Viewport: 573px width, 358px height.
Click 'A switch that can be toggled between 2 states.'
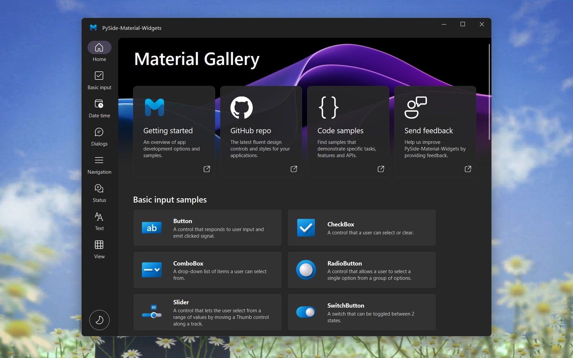pyautogui.click(x=371, y=317)
